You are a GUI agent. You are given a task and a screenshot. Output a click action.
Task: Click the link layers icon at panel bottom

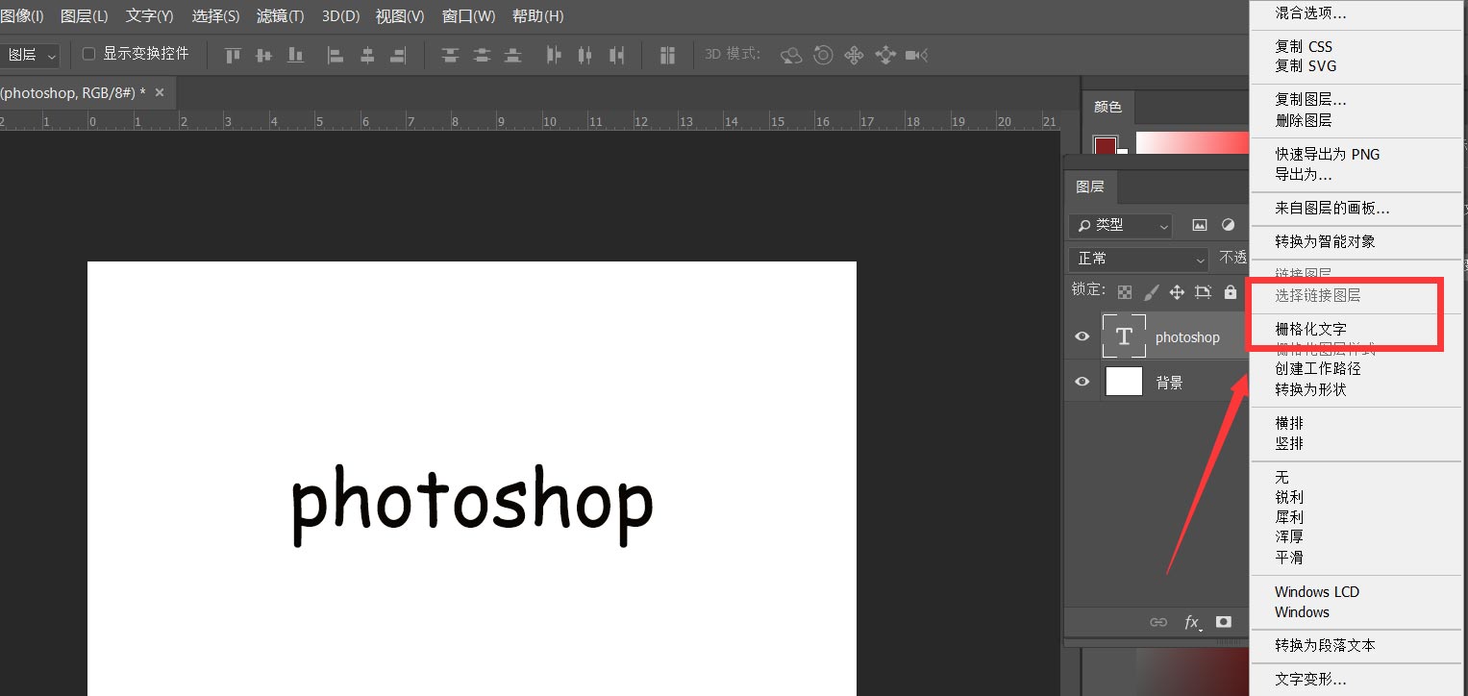tap(1158, 622)
